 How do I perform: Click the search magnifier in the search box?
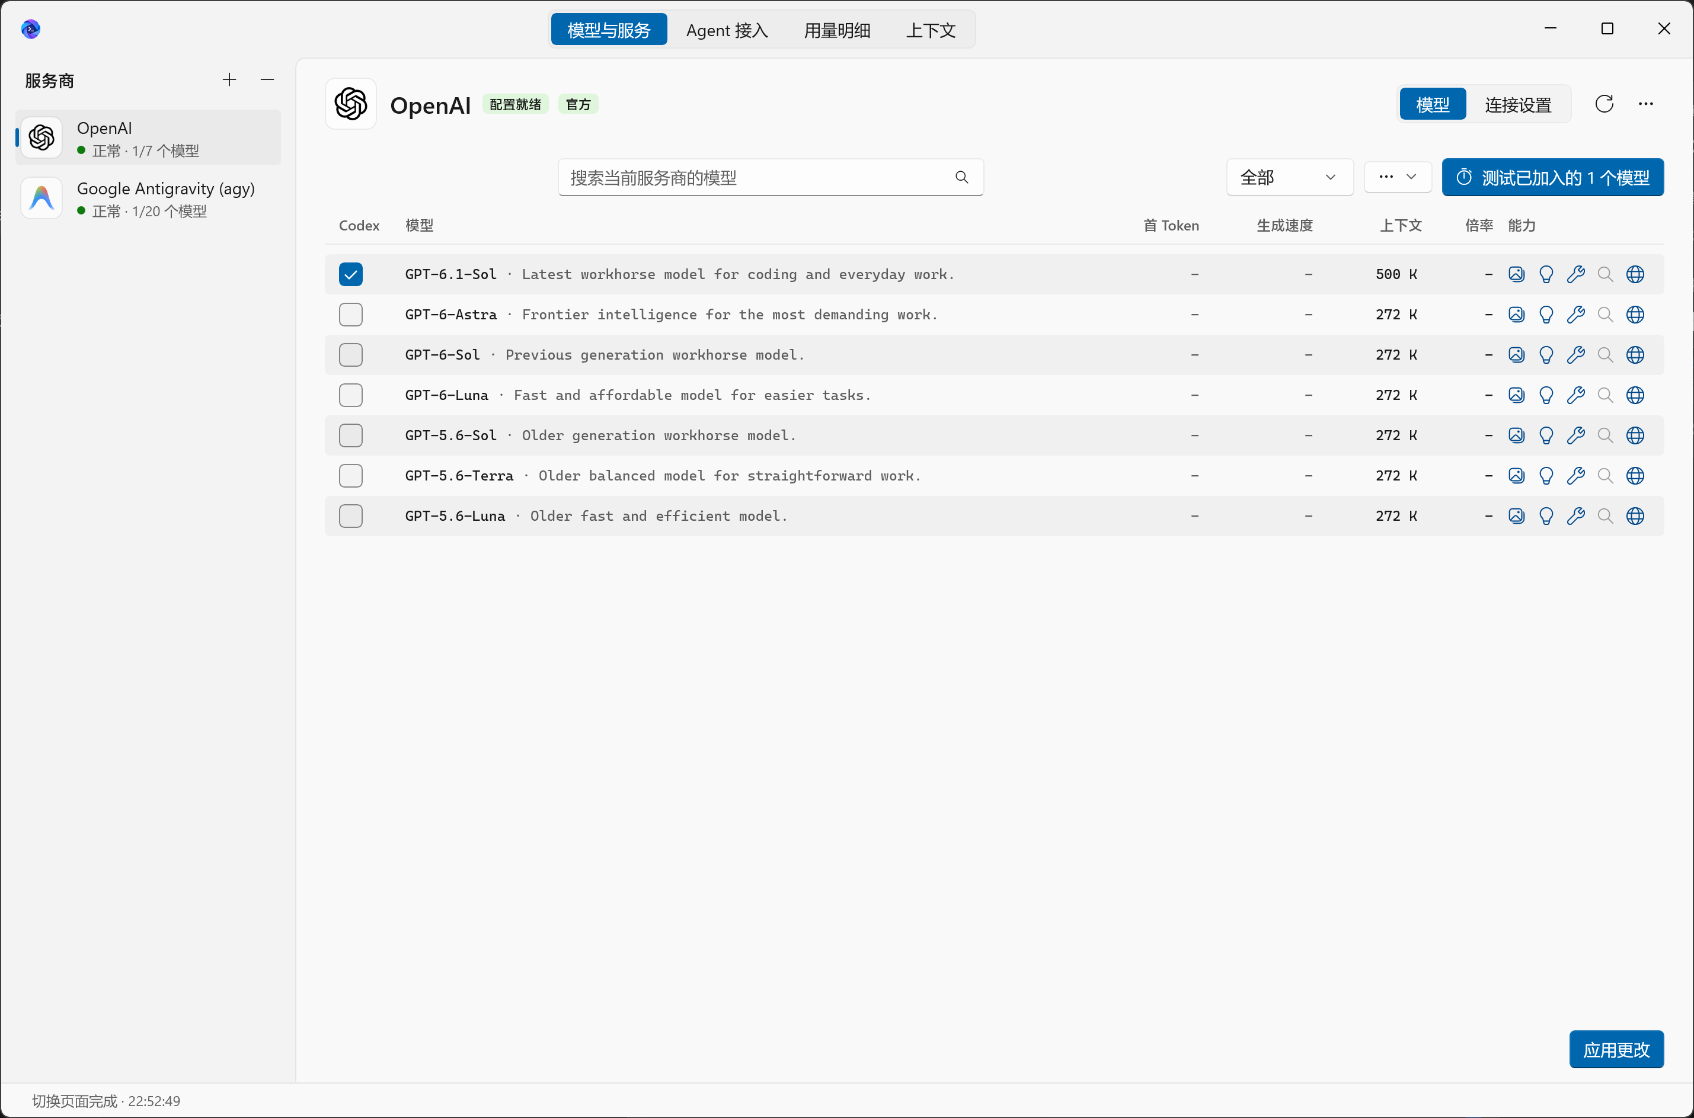point(962,178)
